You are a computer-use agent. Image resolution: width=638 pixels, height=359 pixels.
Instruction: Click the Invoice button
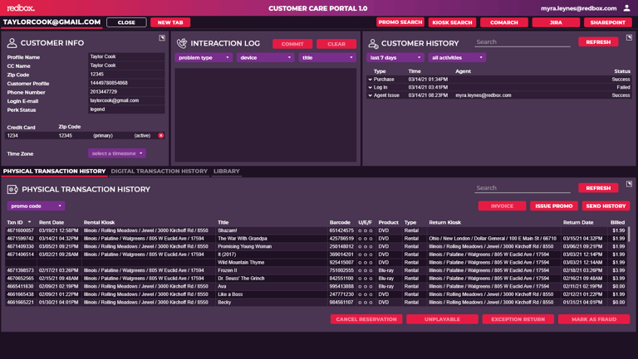(x=502, y=206)
